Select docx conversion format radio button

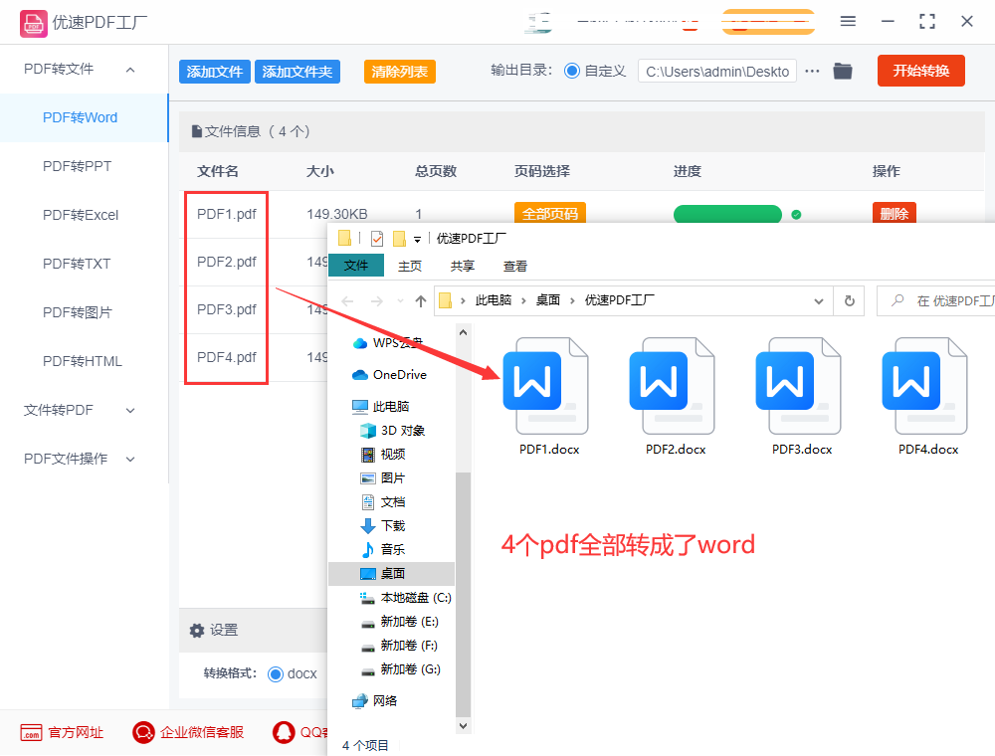tap(276, 674)
